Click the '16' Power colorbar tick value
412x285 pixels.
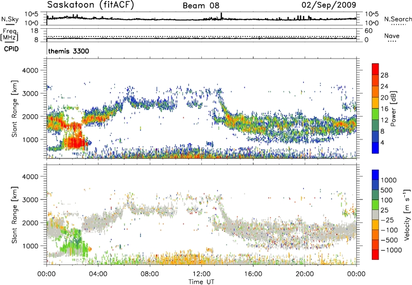384,109
